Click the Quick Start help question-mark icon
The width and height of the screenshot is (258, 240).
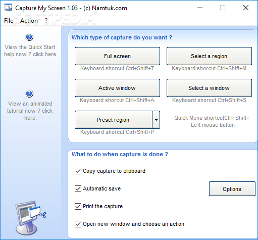(29, 37)
